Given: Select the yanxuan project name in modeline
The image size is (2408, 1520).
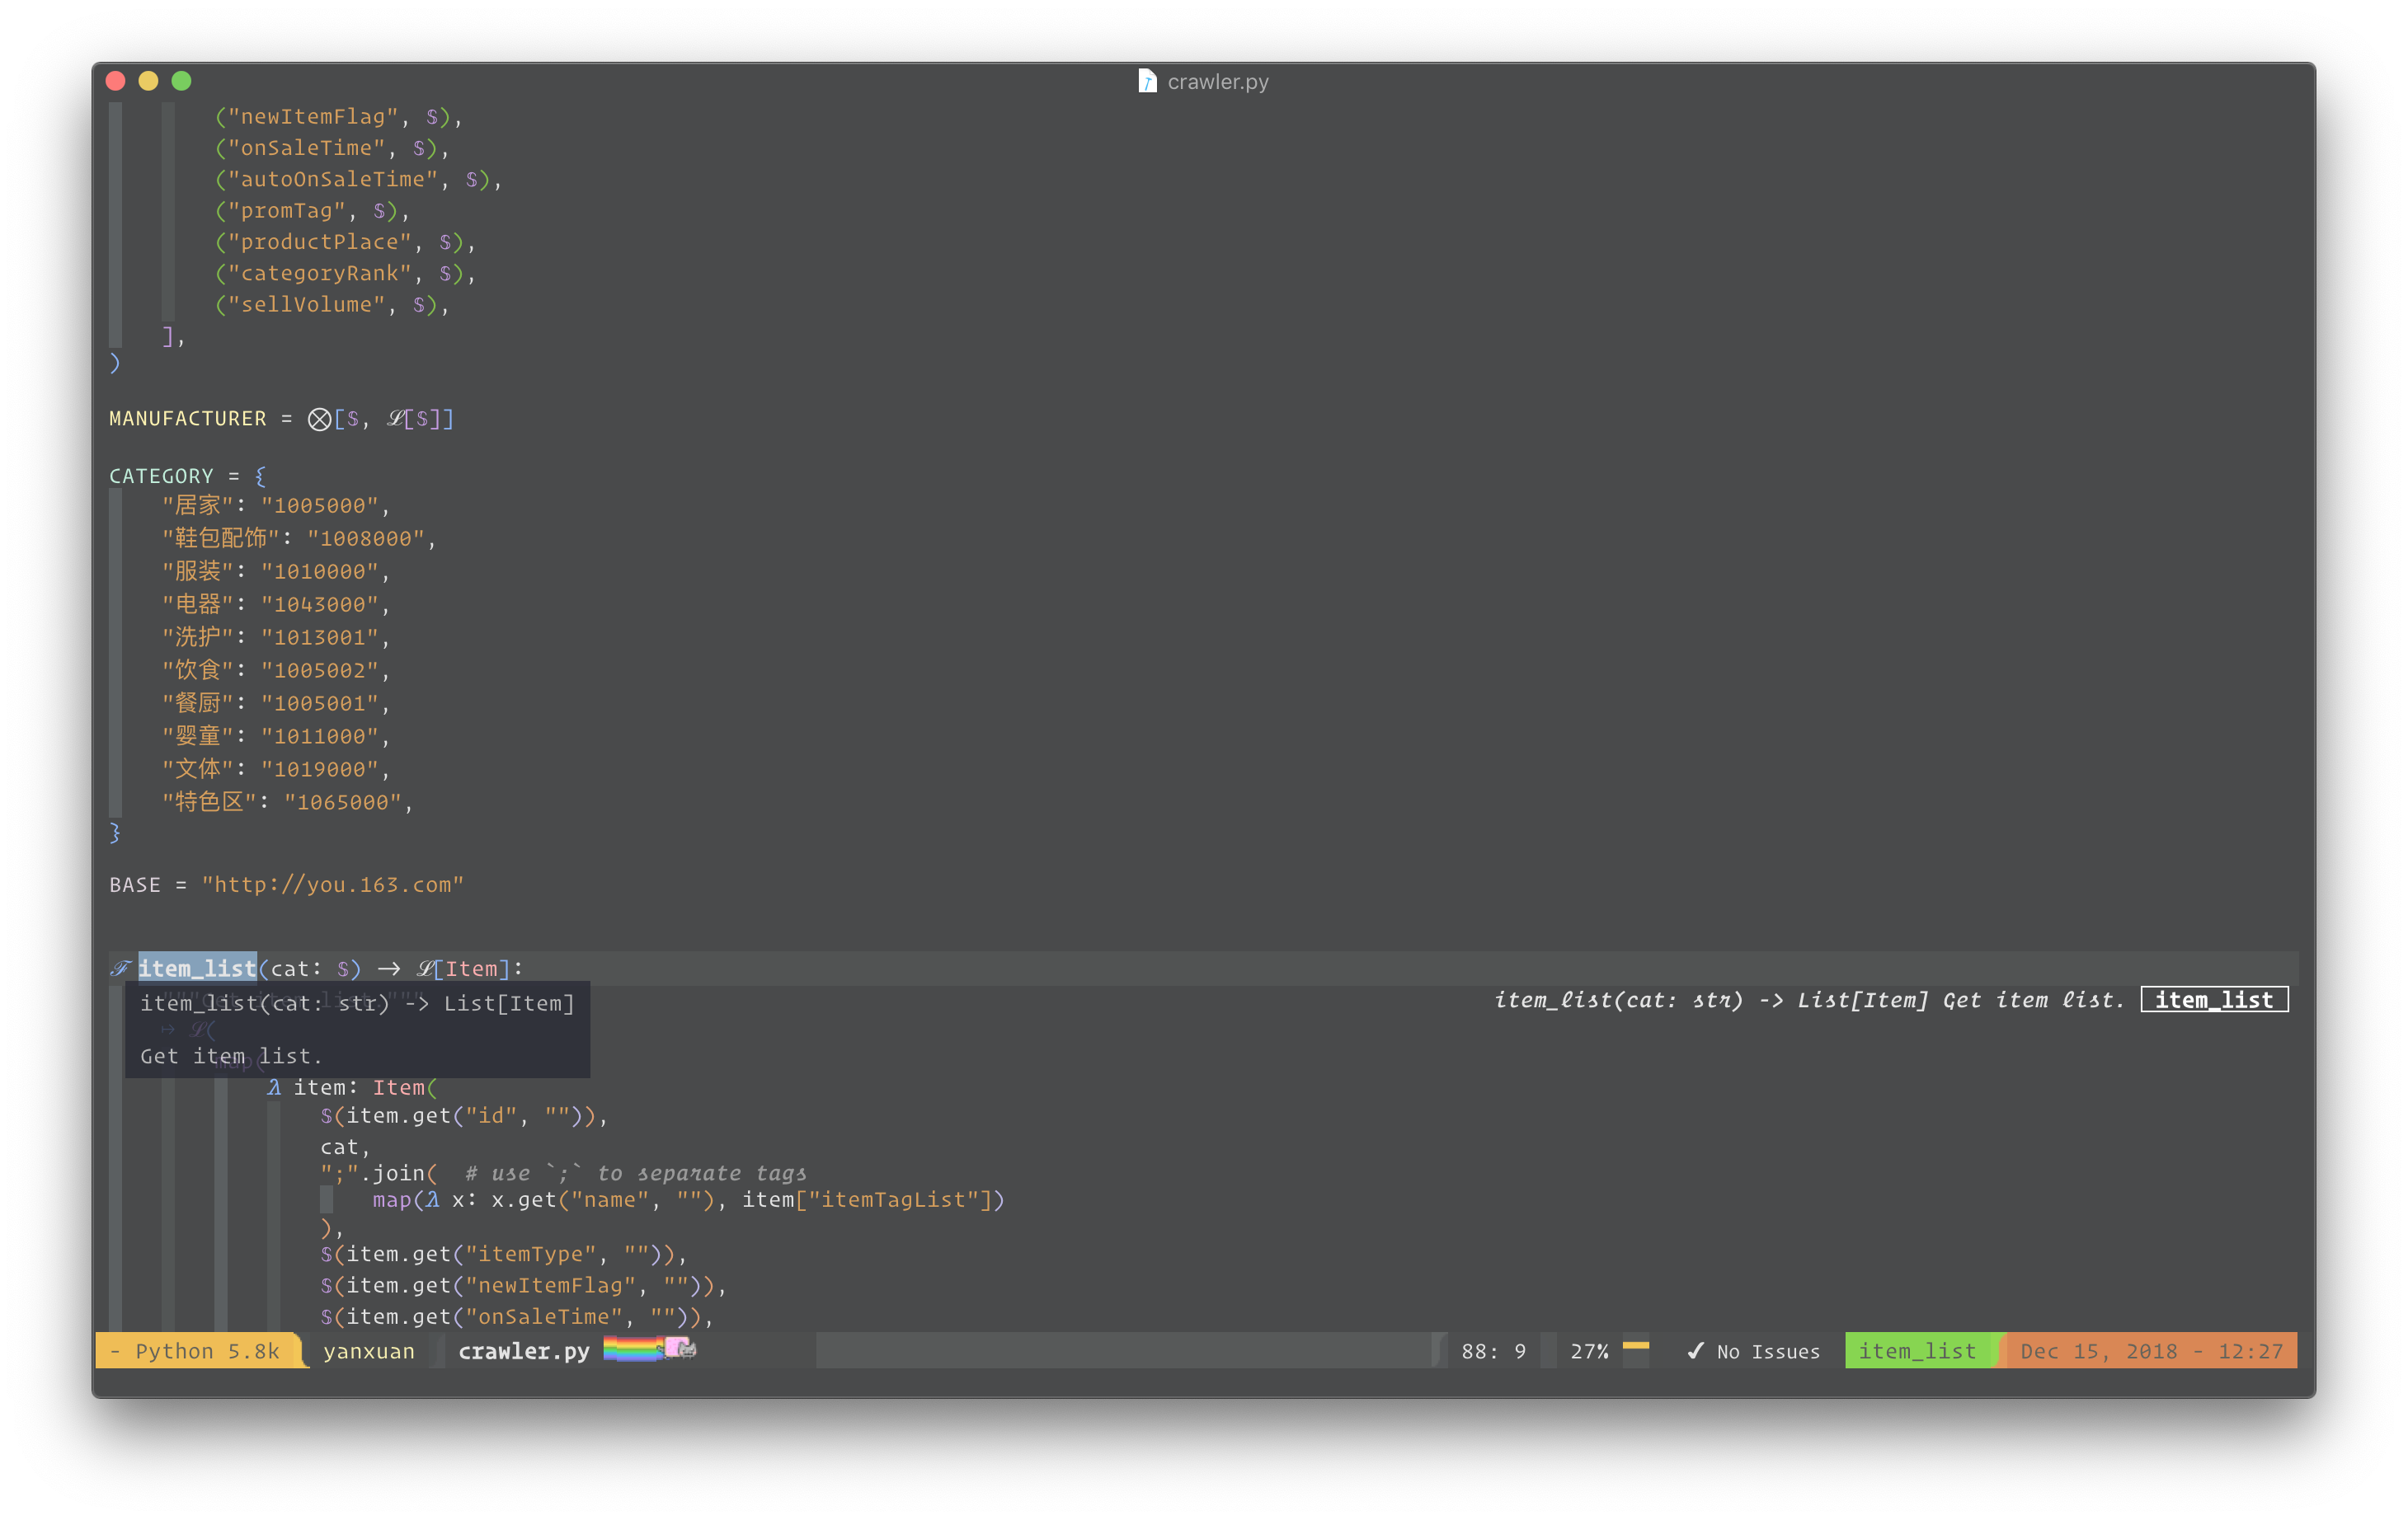Looking at the screenshot, I should [x=368, y=1351].
